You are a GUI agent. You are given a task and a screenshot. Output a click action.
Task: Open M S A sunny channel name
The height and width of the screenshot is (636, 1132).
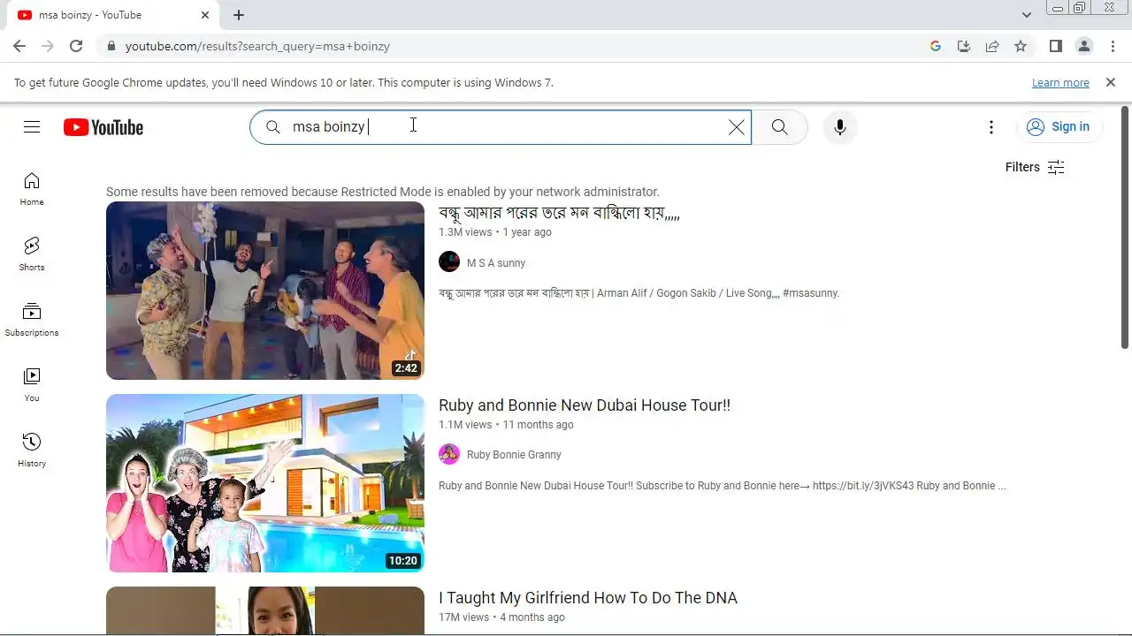(496, 263)
